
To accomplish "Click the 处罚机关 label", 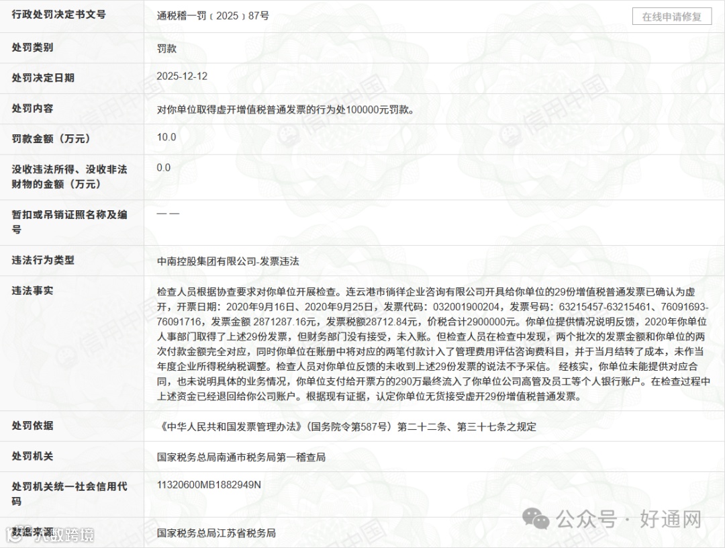I will click(32, 456).
